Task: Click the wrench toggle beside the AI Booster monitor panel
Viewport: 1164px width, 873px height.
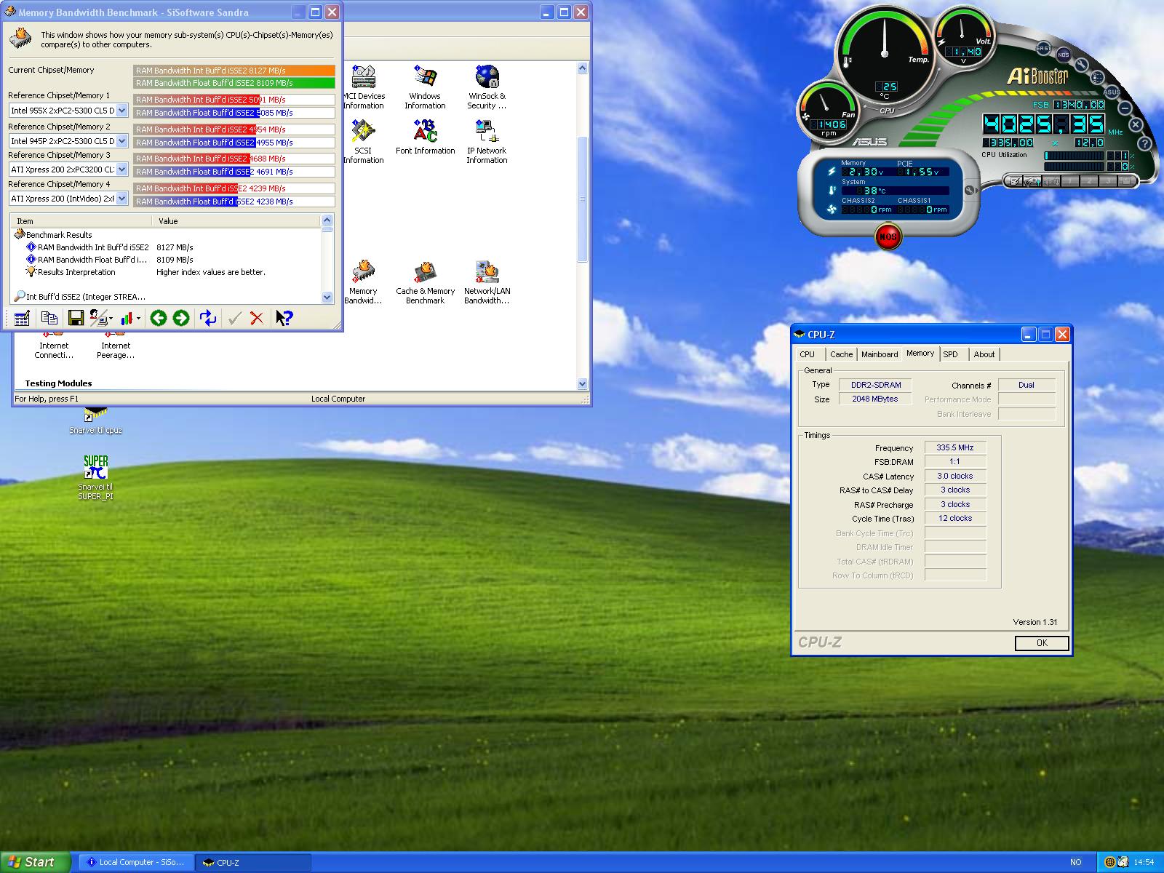Action: (x=969, y=191)
